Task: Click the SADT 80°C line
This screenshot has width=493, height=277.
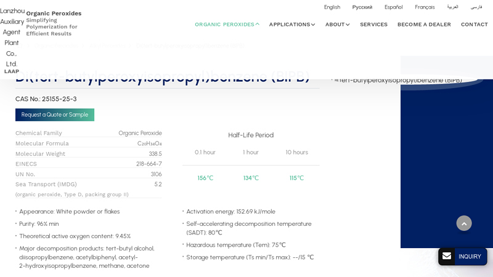Action: 249,228
